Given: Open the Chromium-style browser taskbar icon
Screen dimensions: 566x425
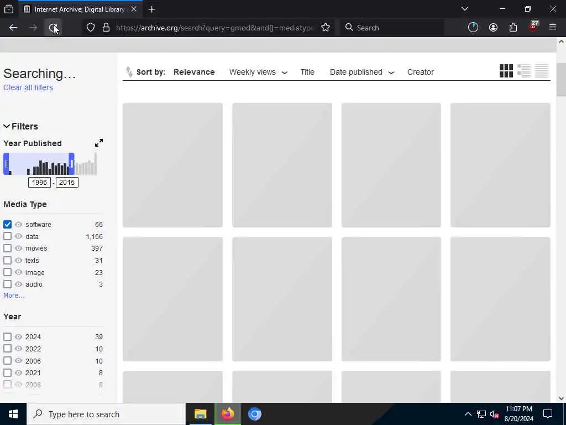Looking at the screenshot, I should 254,414.
